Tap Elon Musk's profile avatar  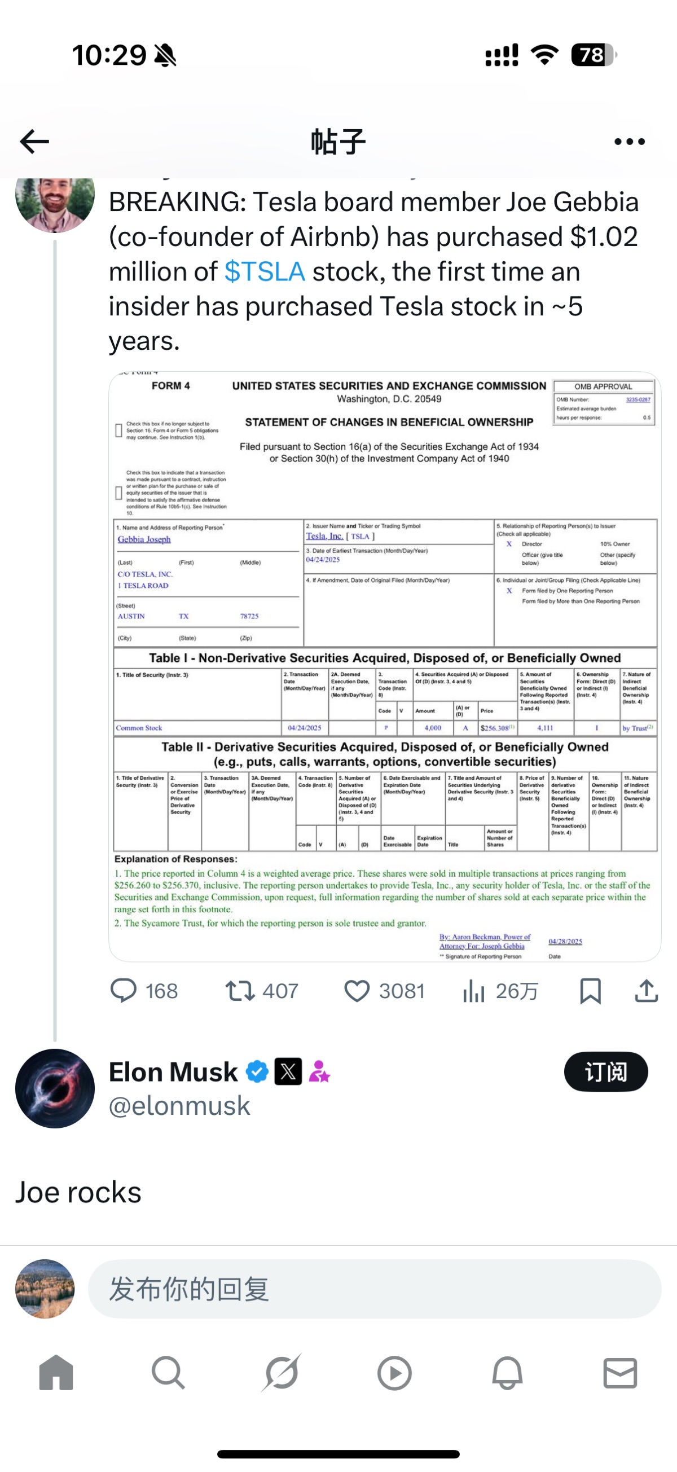(55, 1088)
